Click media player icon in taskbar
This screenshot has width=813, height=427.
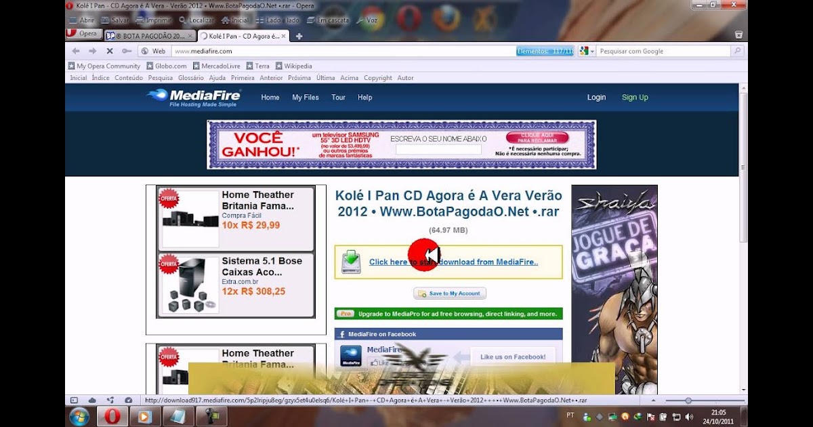[144, 416]
